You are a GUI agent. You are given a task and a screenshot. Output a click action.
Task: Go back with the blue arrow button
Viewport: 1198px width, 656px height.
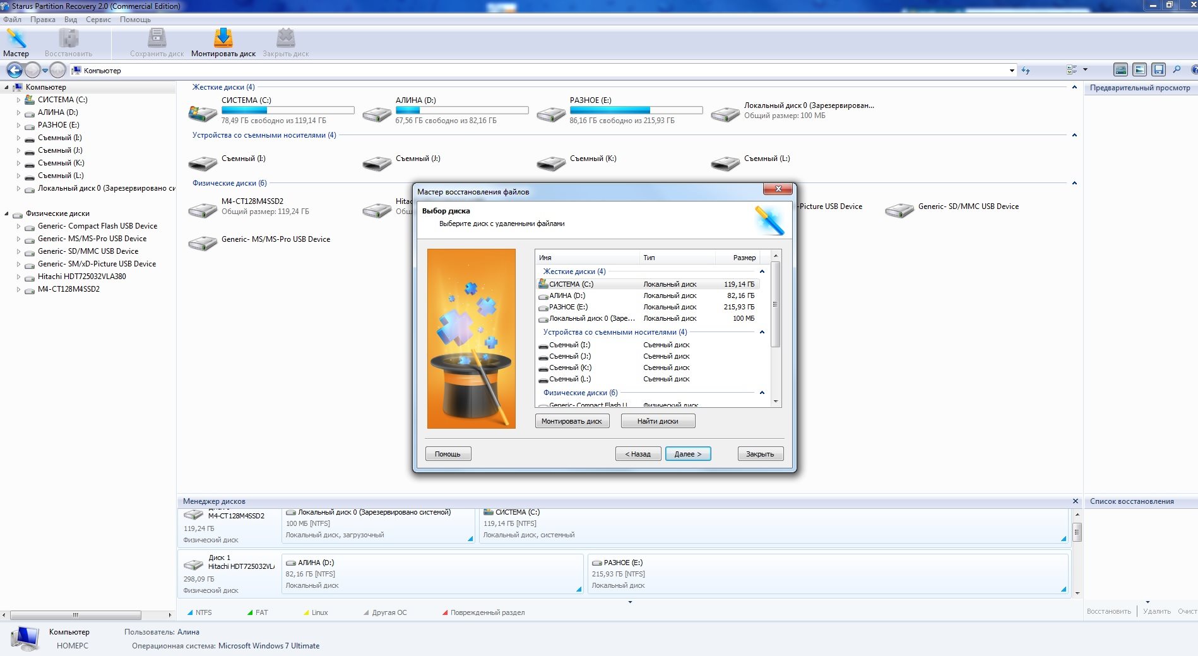(14, 71)
